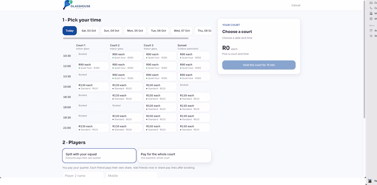377x185 pixels.
Task: Select Court 2 at 12:00
Action: point(126,66)
